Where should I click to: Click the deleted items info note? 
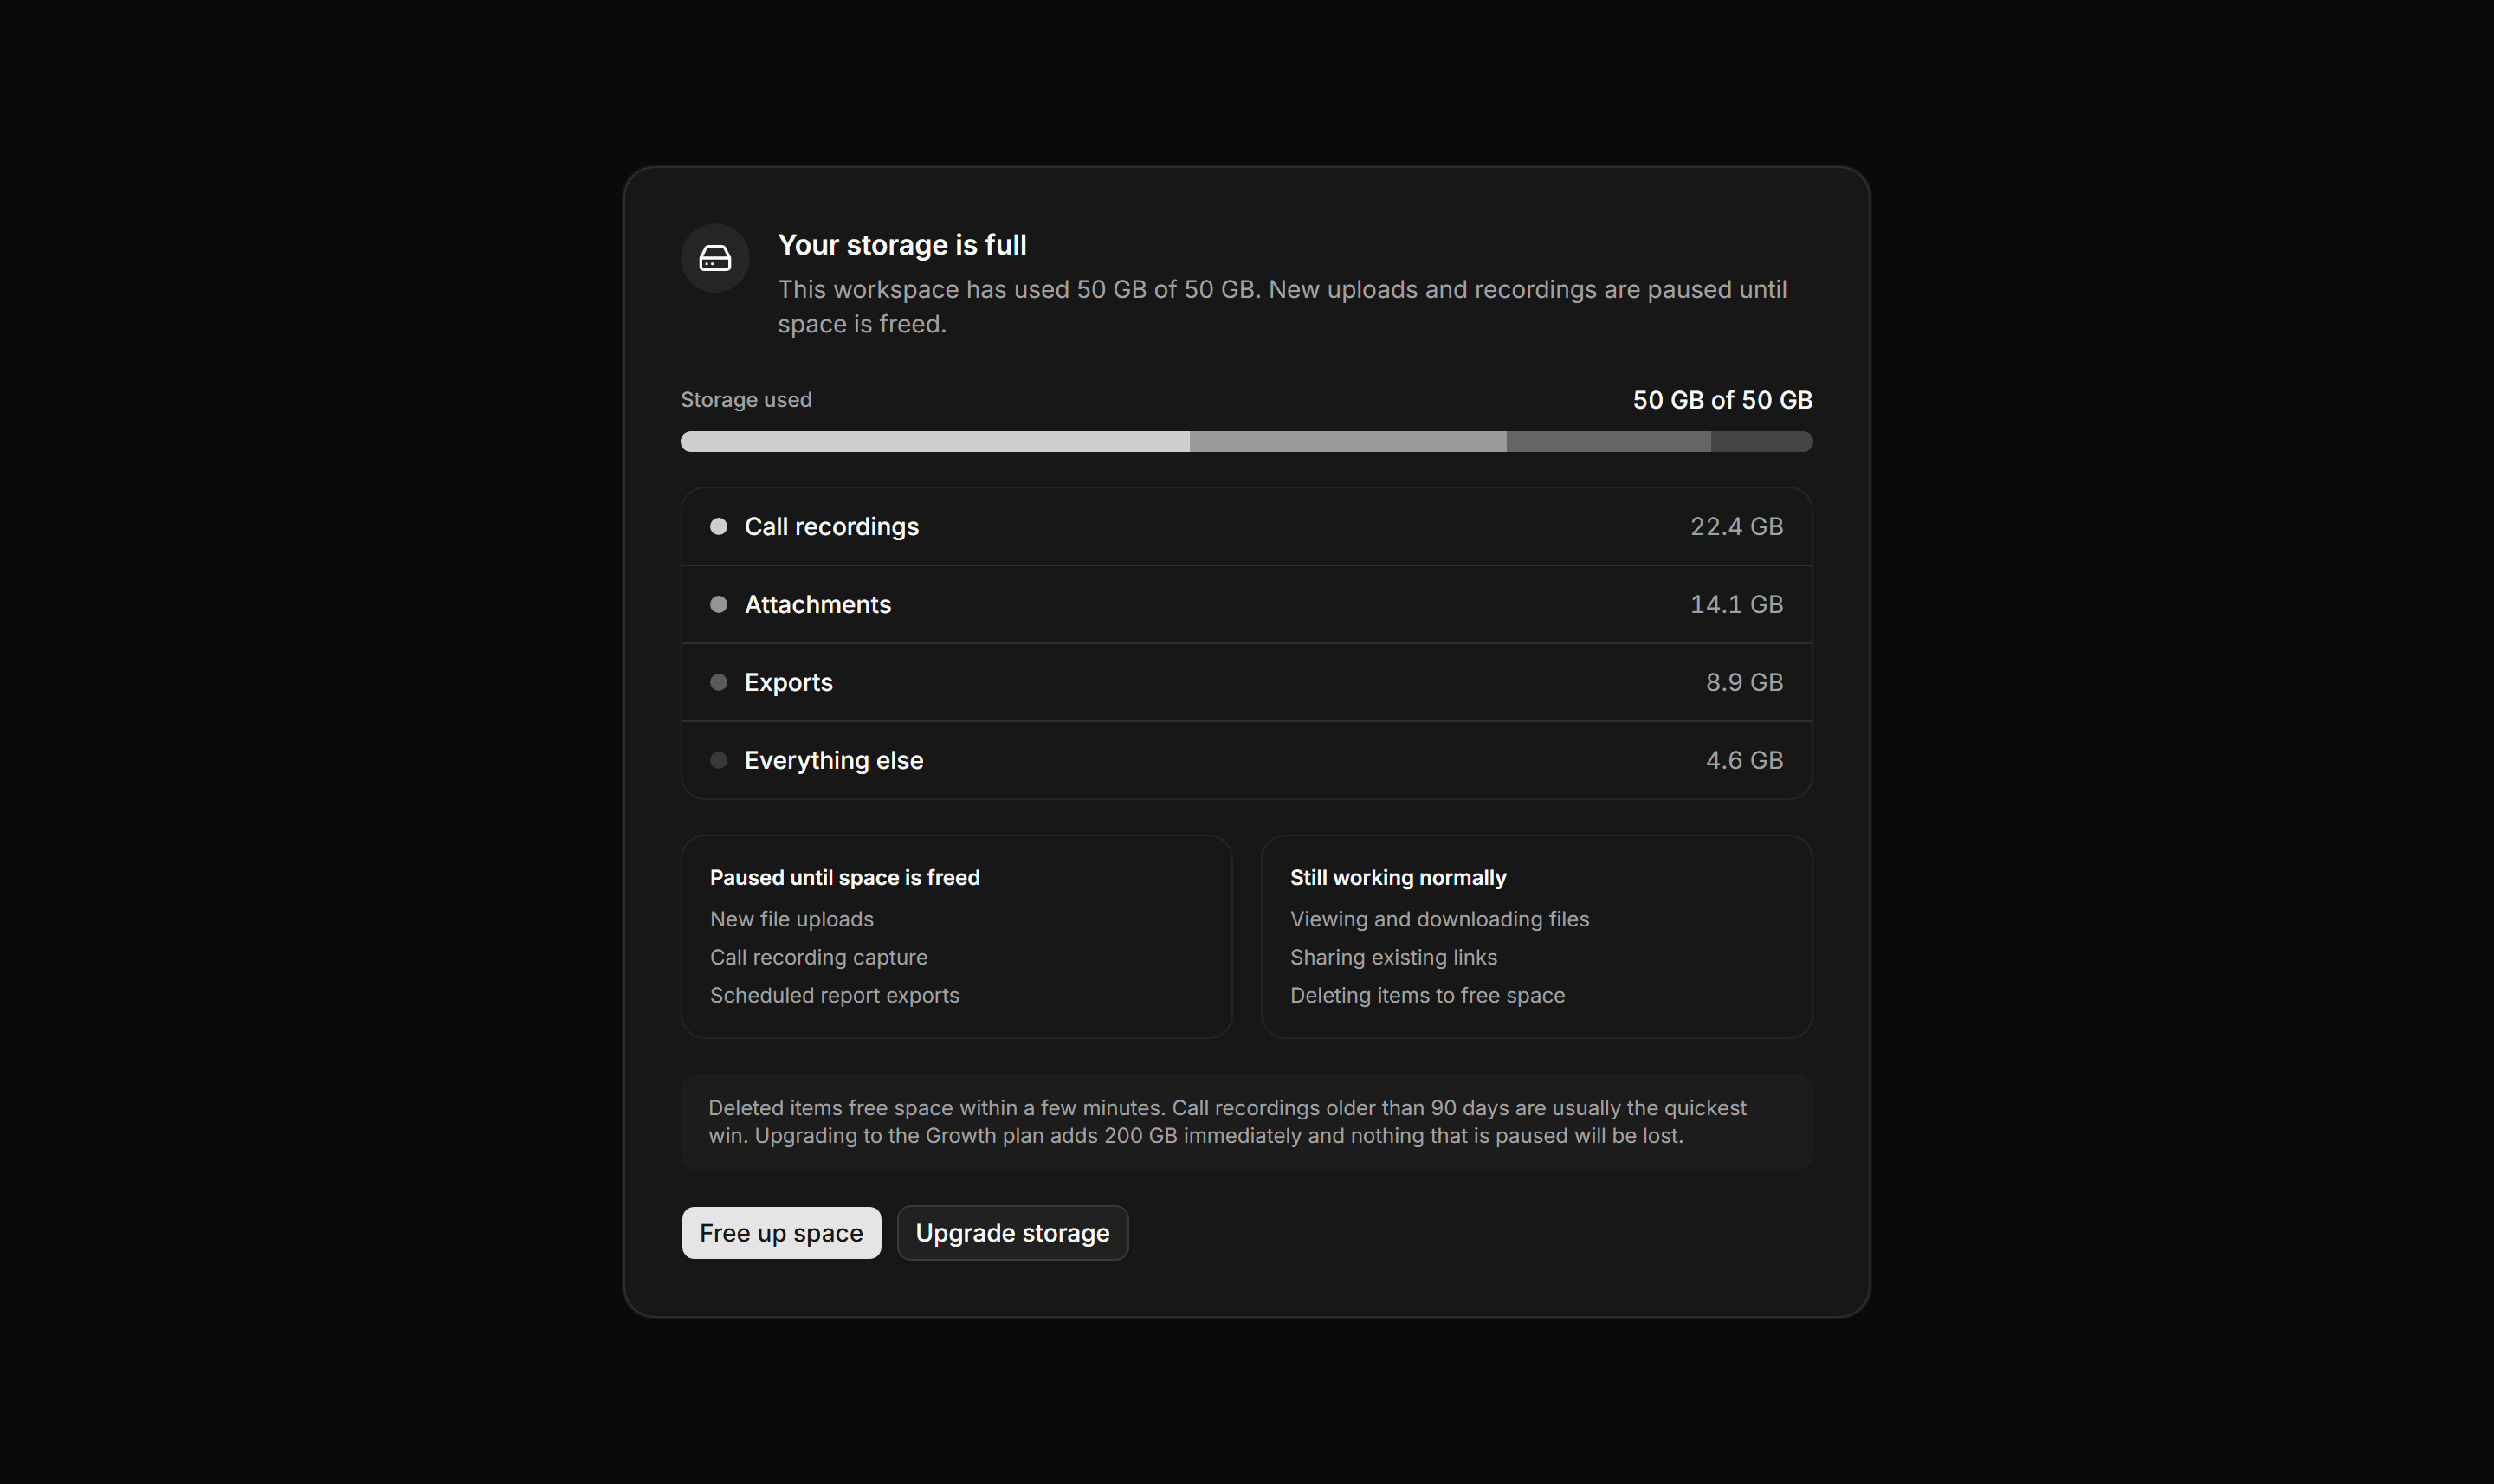coord(1246,1122)
